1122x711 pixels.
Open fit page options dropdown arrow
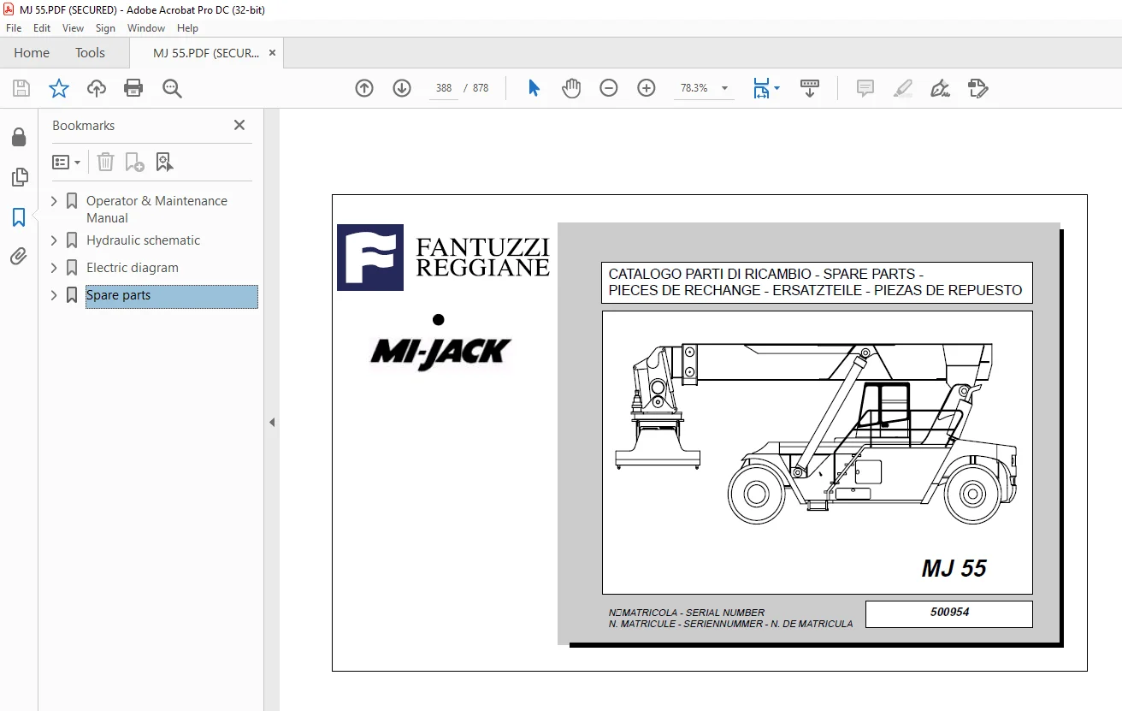click(777, 88)
